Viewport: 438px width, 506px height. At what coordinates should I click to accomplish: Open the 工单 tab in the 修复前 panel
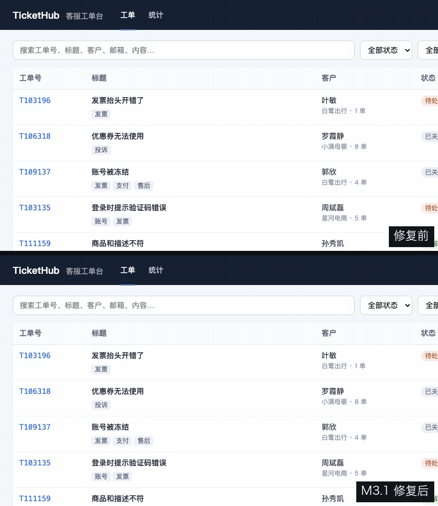point(128,15)
